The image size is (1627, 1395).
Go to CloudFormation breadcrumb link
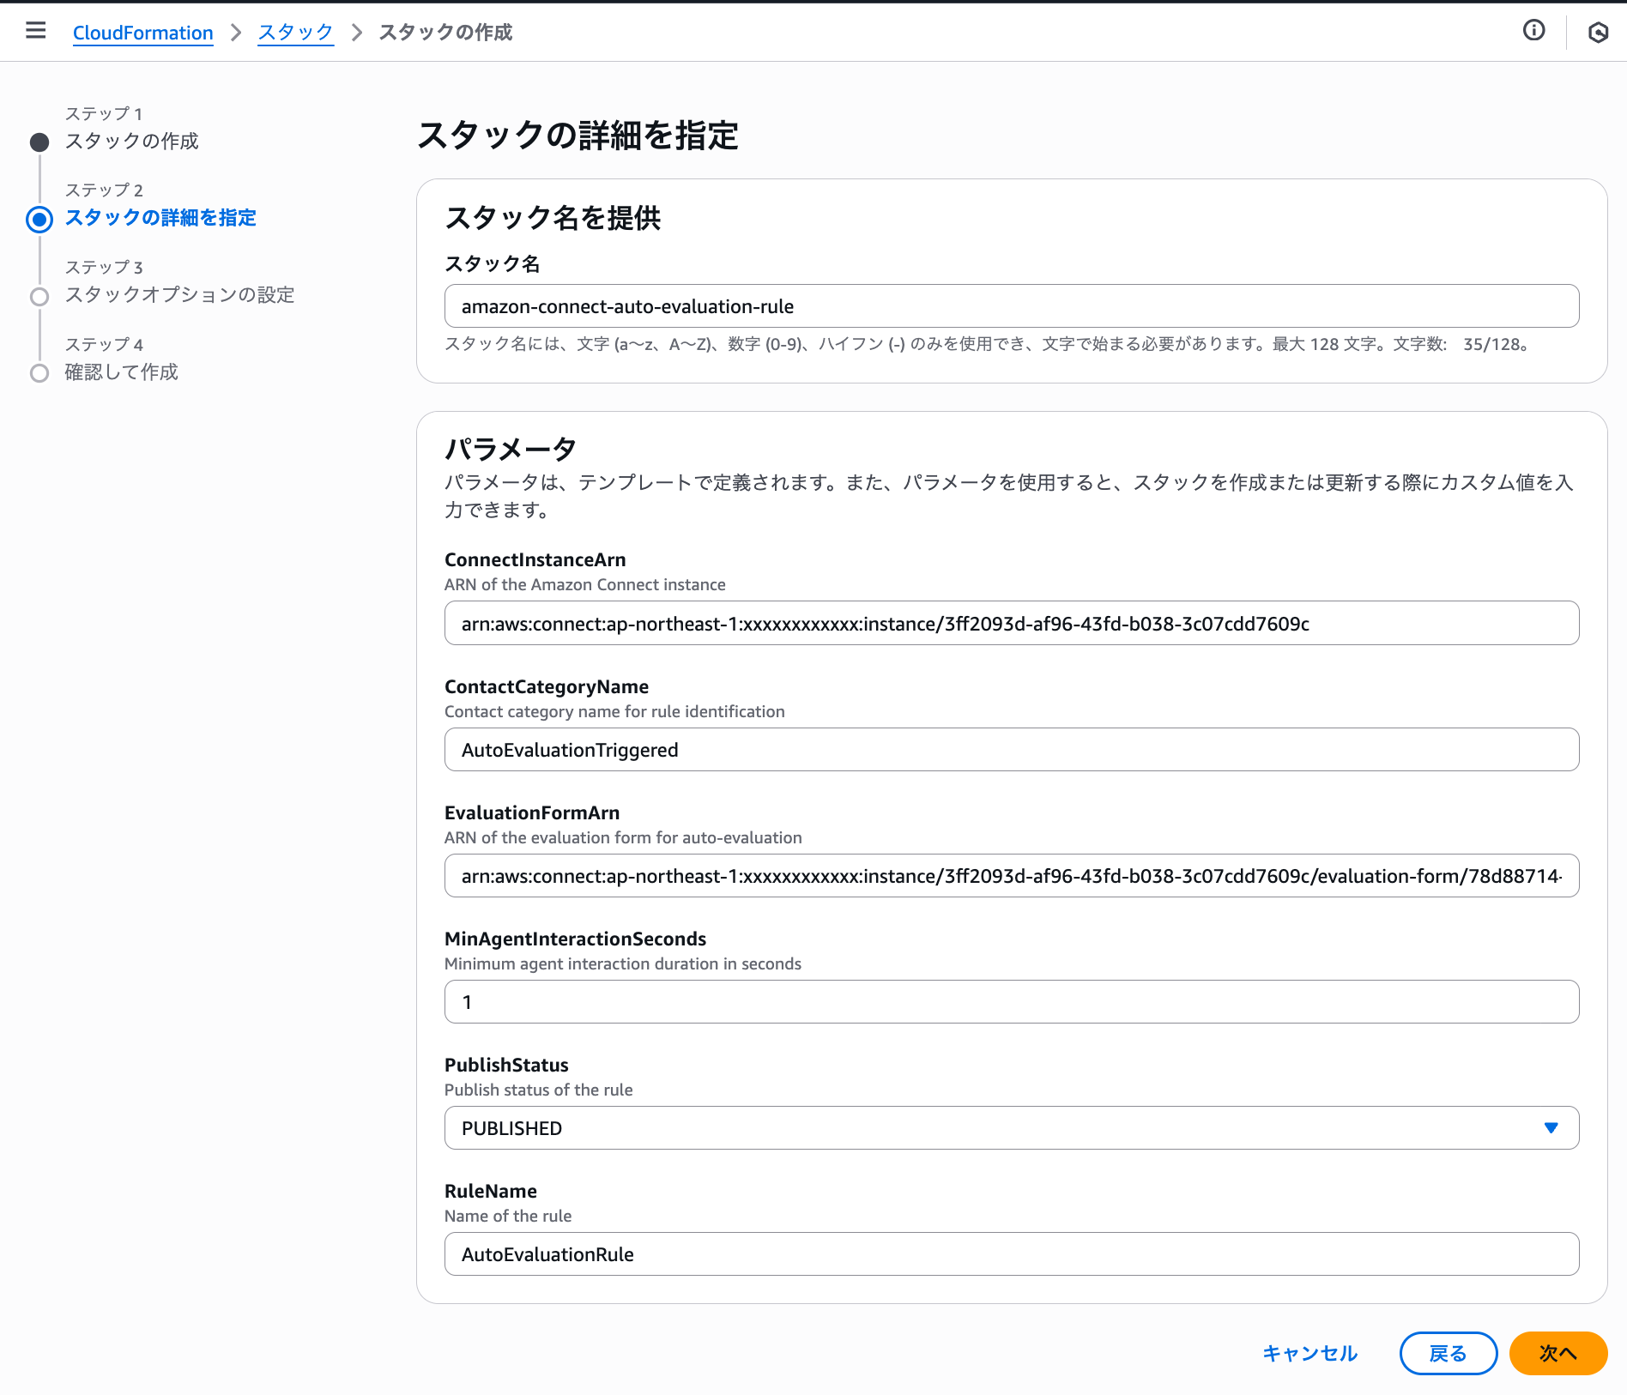tap(143, 33)
